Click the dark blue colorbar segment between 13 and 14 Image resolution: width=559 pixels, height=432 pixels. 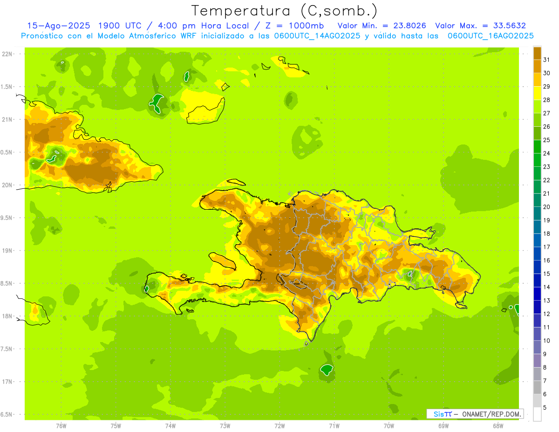(x=537, y=294)
